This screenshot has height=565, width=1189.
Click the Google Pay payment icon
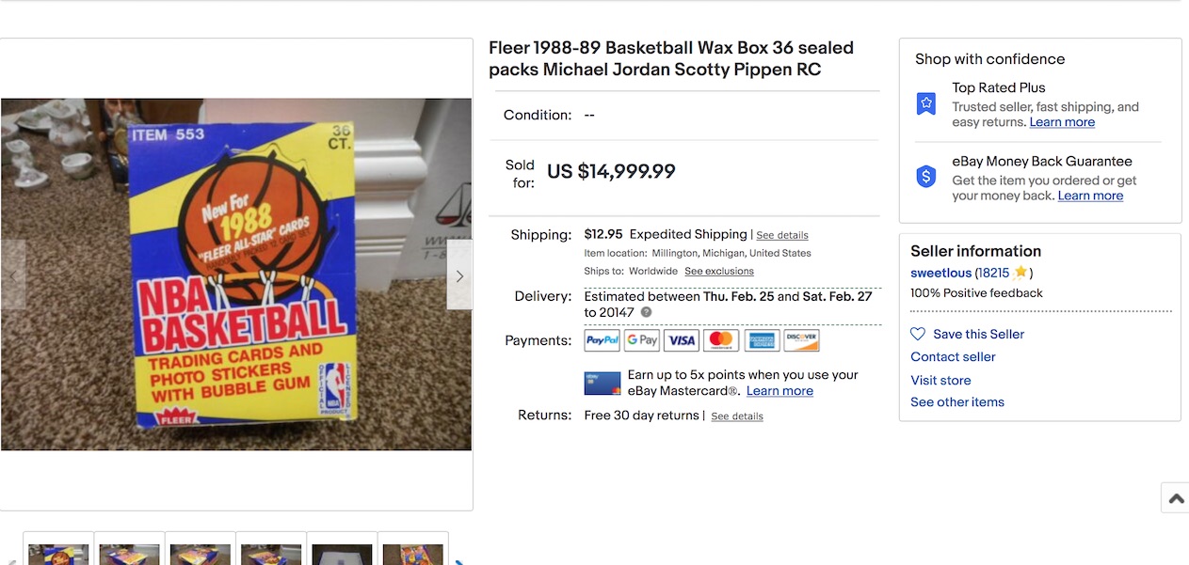coord(641,340)
